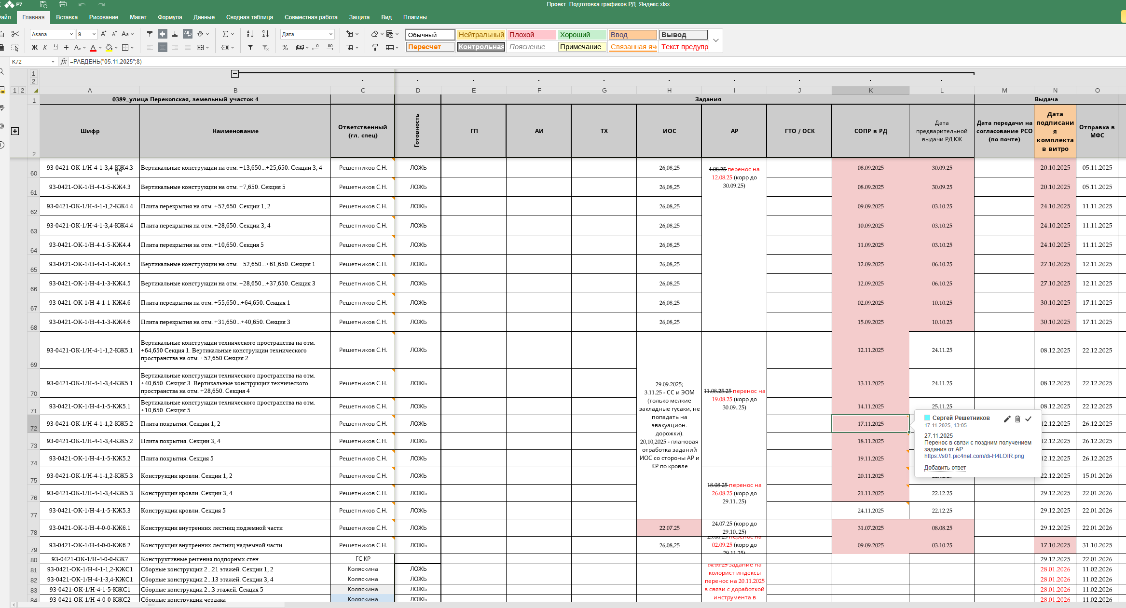The image size is (1126, 608).
Task: Sort ascending with the А-Я icon
Action: [250, 34]
